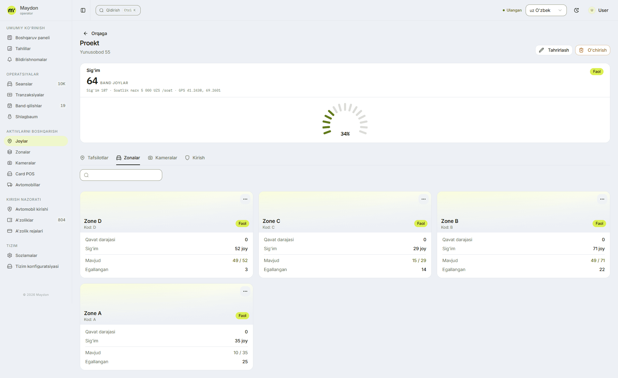
Task: Open Tahlillar analytics page
Action: pos(36,48)
